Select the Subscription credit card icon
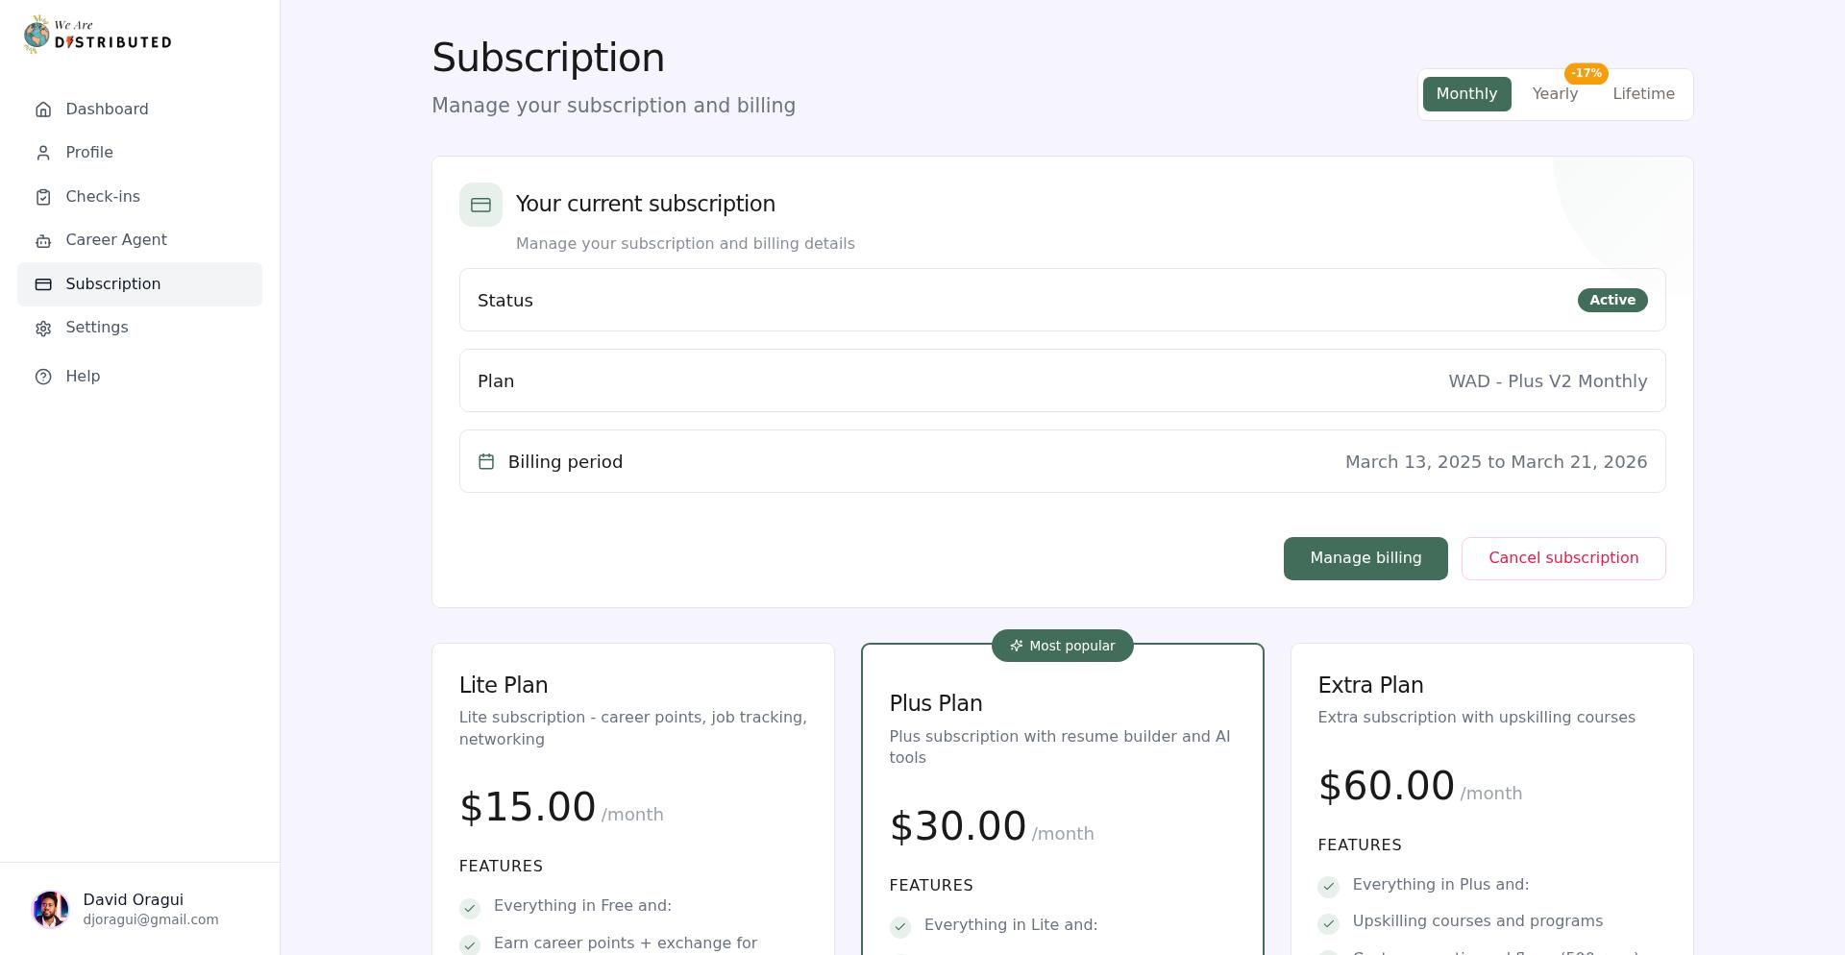This screenshot has width=1845, height=955. [x=43, y=283]
